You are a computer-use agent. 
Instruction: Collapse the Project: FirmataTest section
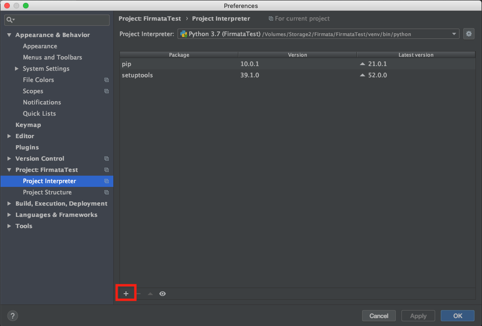pos(9,170)
